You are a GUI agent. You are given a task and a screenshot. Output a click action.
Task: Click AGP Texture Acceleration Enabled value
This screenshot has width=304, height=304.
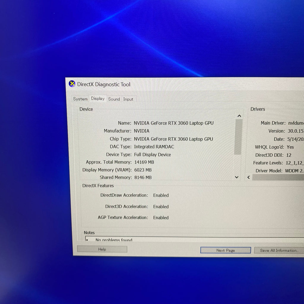[161, 218]
